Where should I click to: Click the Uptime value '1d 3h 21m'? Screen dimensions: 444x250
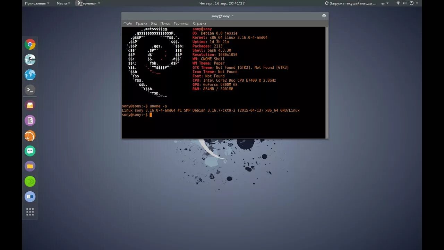(219, 42)
